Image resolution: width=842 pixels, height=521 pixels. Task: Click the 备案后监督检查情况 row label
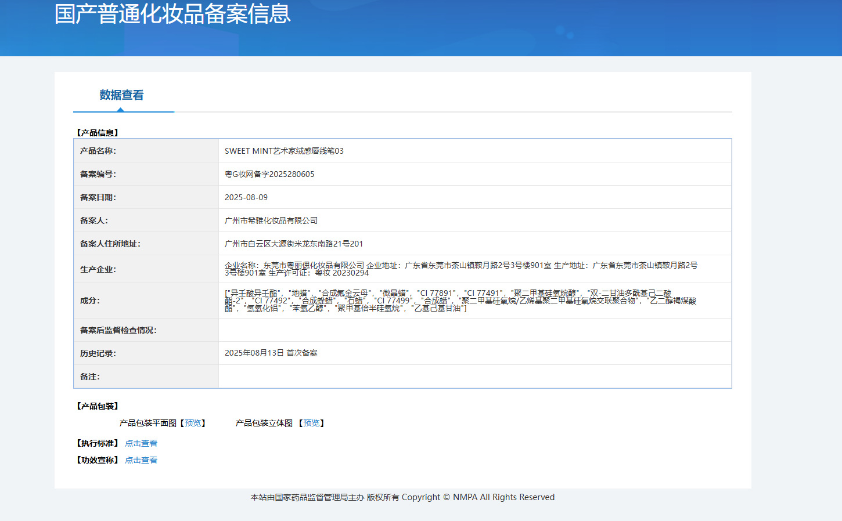coord(118,330)
